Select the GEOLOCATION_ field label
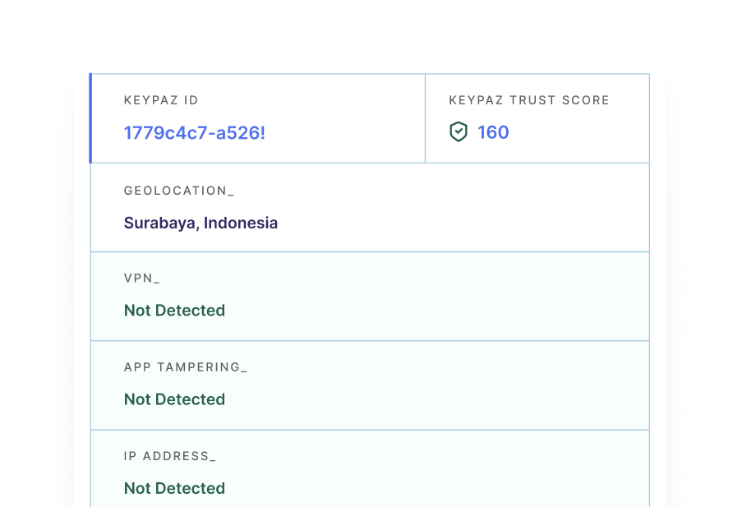Image resolution: width=747 pixels, height=507 pixels. point(178,191)
